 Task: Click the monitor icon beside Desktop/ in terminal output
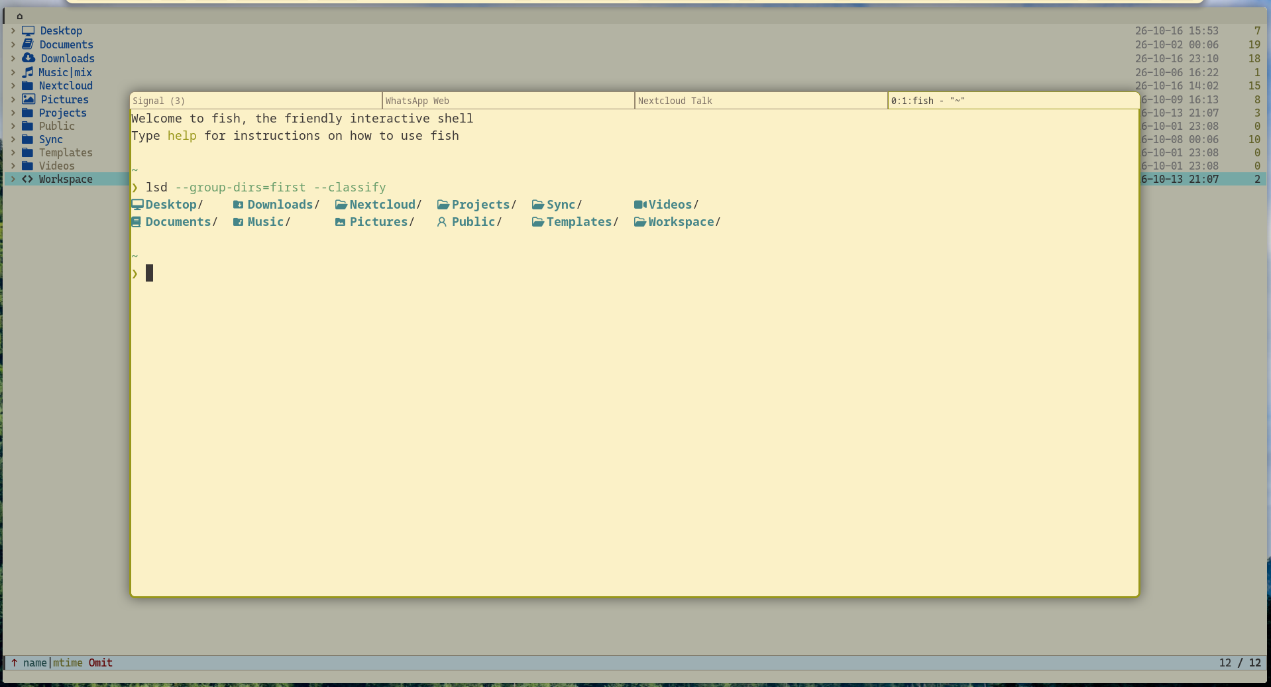[x=137, y=205]
